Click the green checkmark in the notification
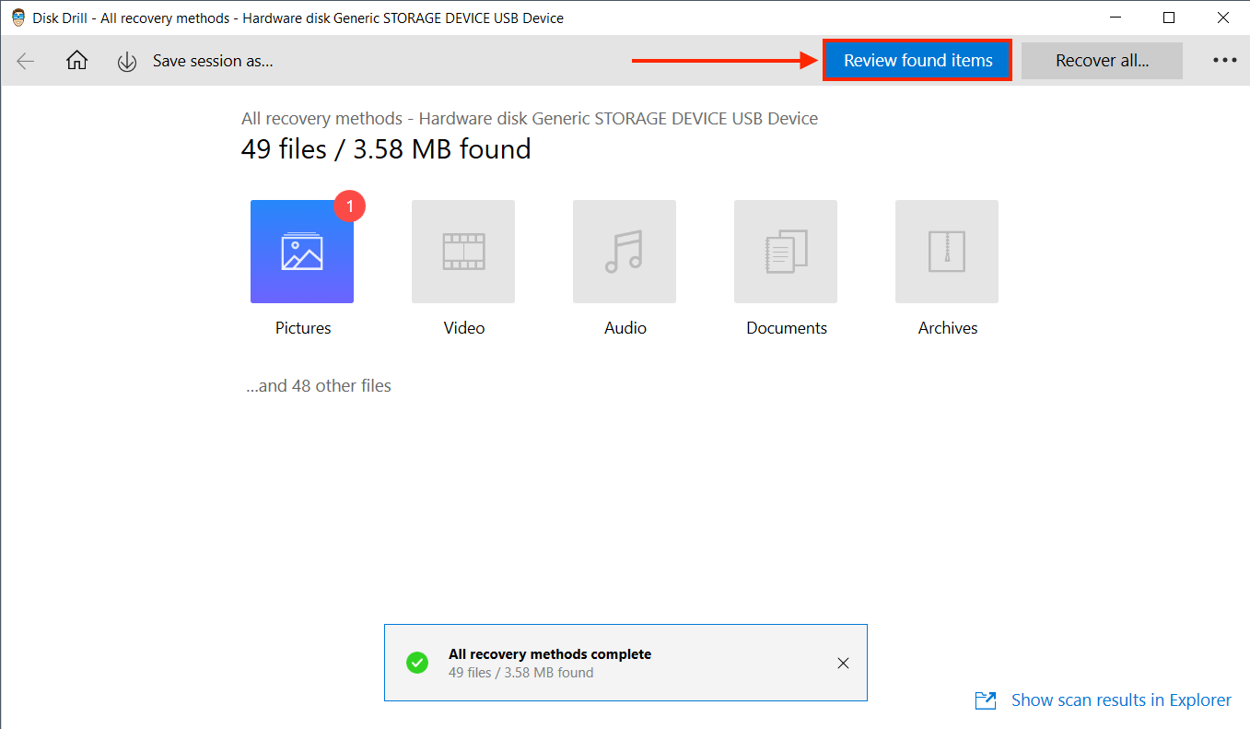This screenshot has width=1250, height=729. pos(417,663)
